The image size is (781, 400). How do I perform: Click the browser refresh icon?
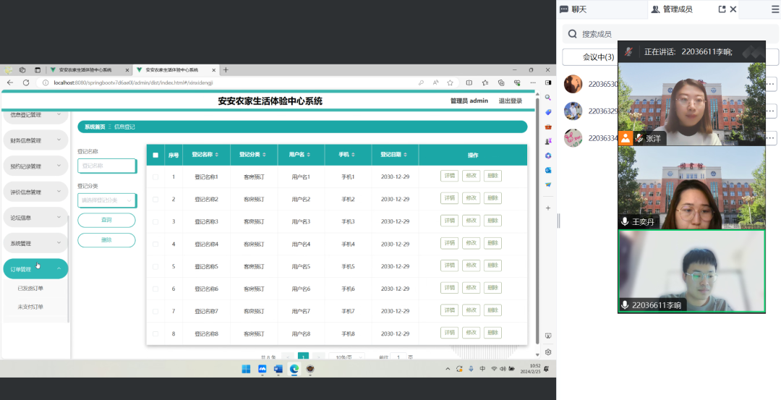click(x=26, y=82)
